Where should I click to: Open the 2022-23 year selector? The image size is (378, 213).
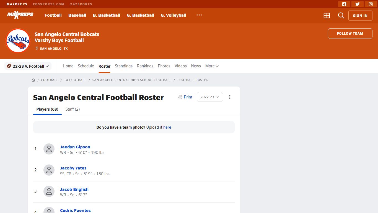click(x=210, y=97)
